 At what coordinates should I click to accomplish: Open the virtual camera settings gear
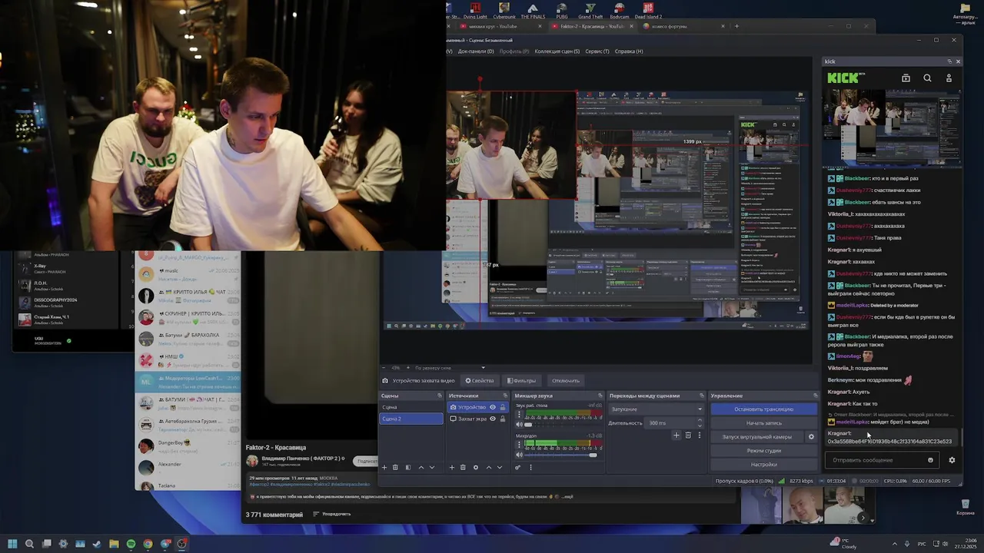811,437
